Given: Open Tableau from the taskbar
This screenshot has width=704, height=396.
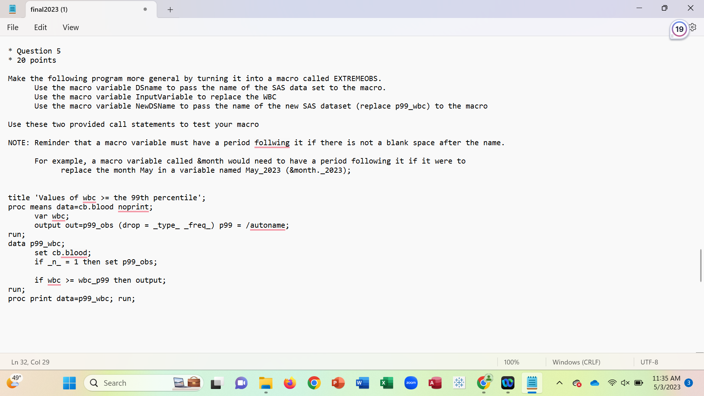Looking at the screenshot, I should click(459, 383).
